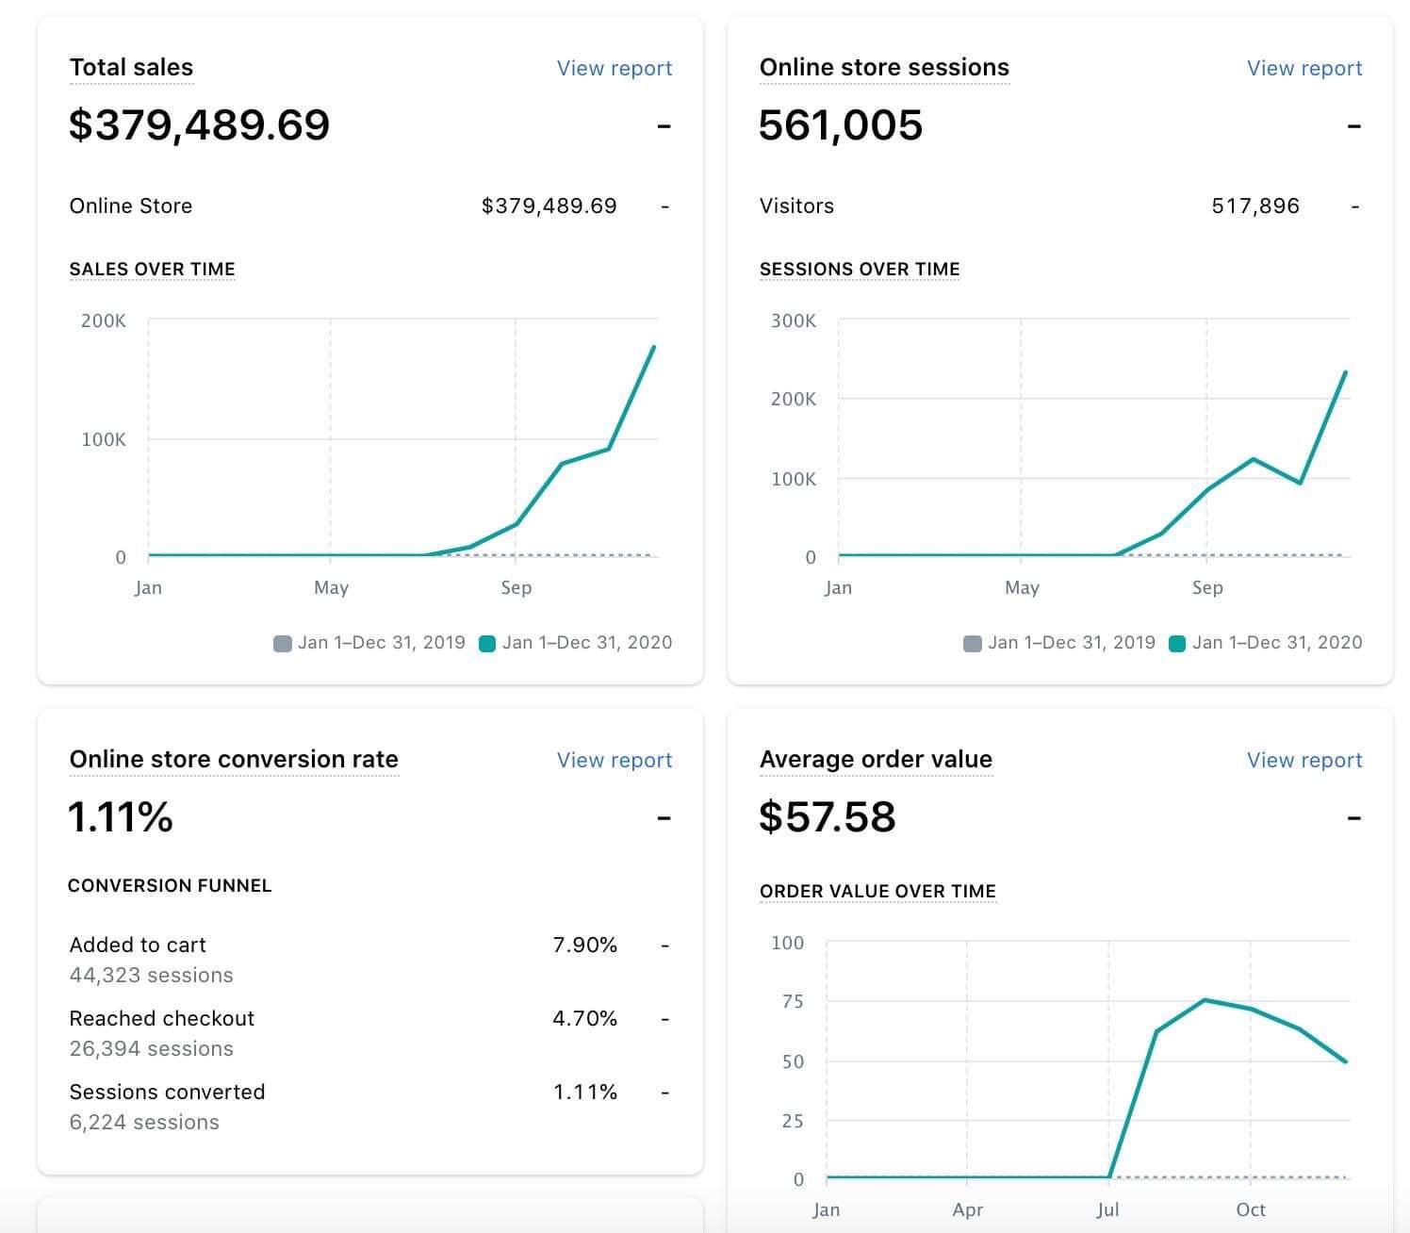Click the Online store conversion rate heading
This screenshot has height=1233, width=1410.
coord(234,760)
